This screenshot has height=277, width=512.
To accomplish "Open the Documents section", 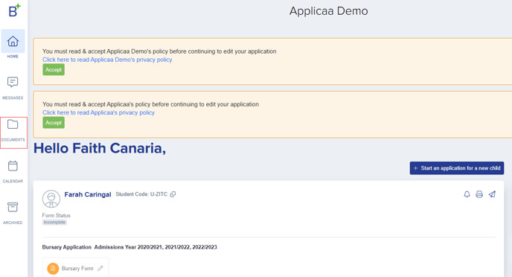I will (x=13, y=133).
